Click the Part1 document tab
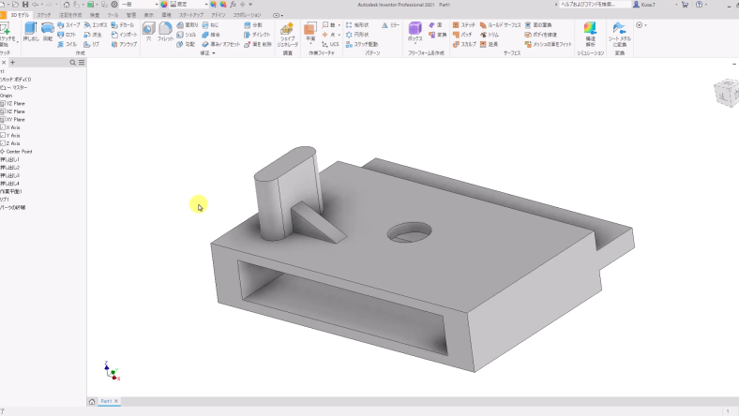Image resolution: width=739 pixels, height=416 pixels. click(x=106, y=401)
